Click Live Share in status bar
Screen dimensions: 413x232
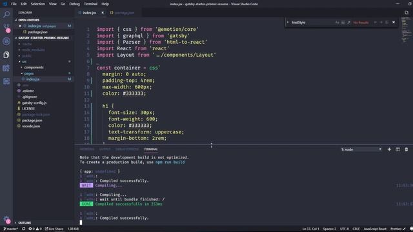(54, 229)
